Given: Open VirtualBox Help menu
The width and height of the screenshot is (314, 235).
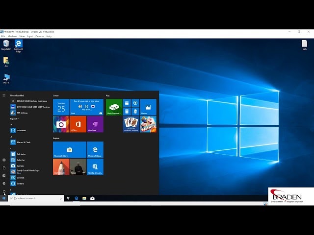Looking at the screenshot, I should [49, 36].
